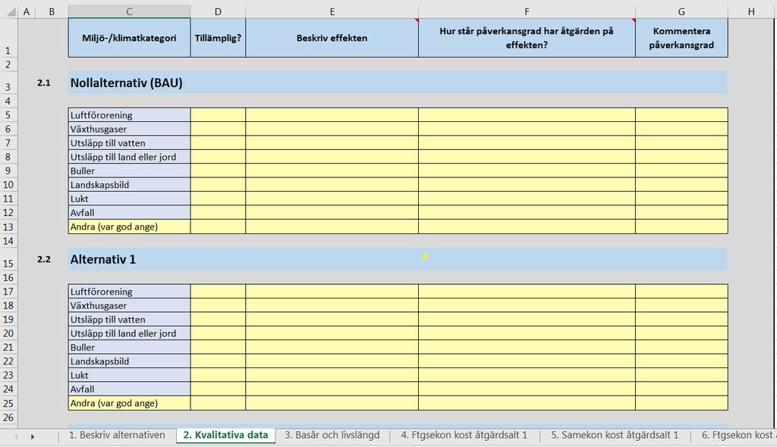Click the previous sheet navigation arrow

tap(17, 436)
